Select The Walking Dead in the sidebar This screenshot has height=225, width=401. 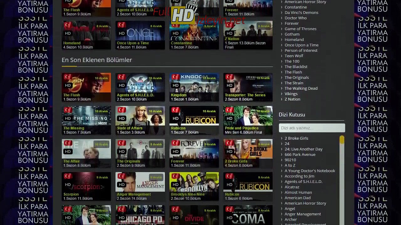tap(301, 88)
